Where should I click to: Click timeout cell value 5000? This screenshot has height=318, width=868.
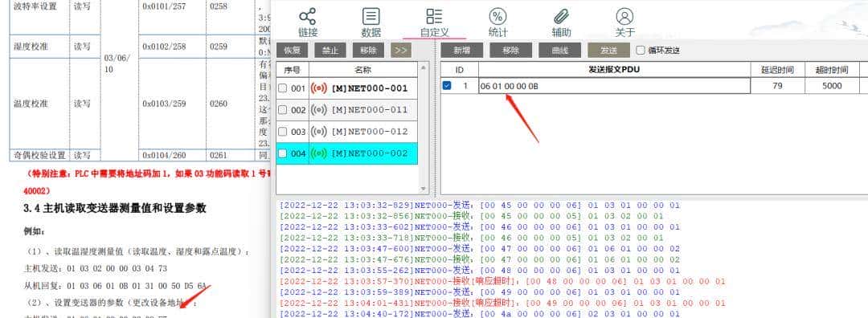[832, 86]
